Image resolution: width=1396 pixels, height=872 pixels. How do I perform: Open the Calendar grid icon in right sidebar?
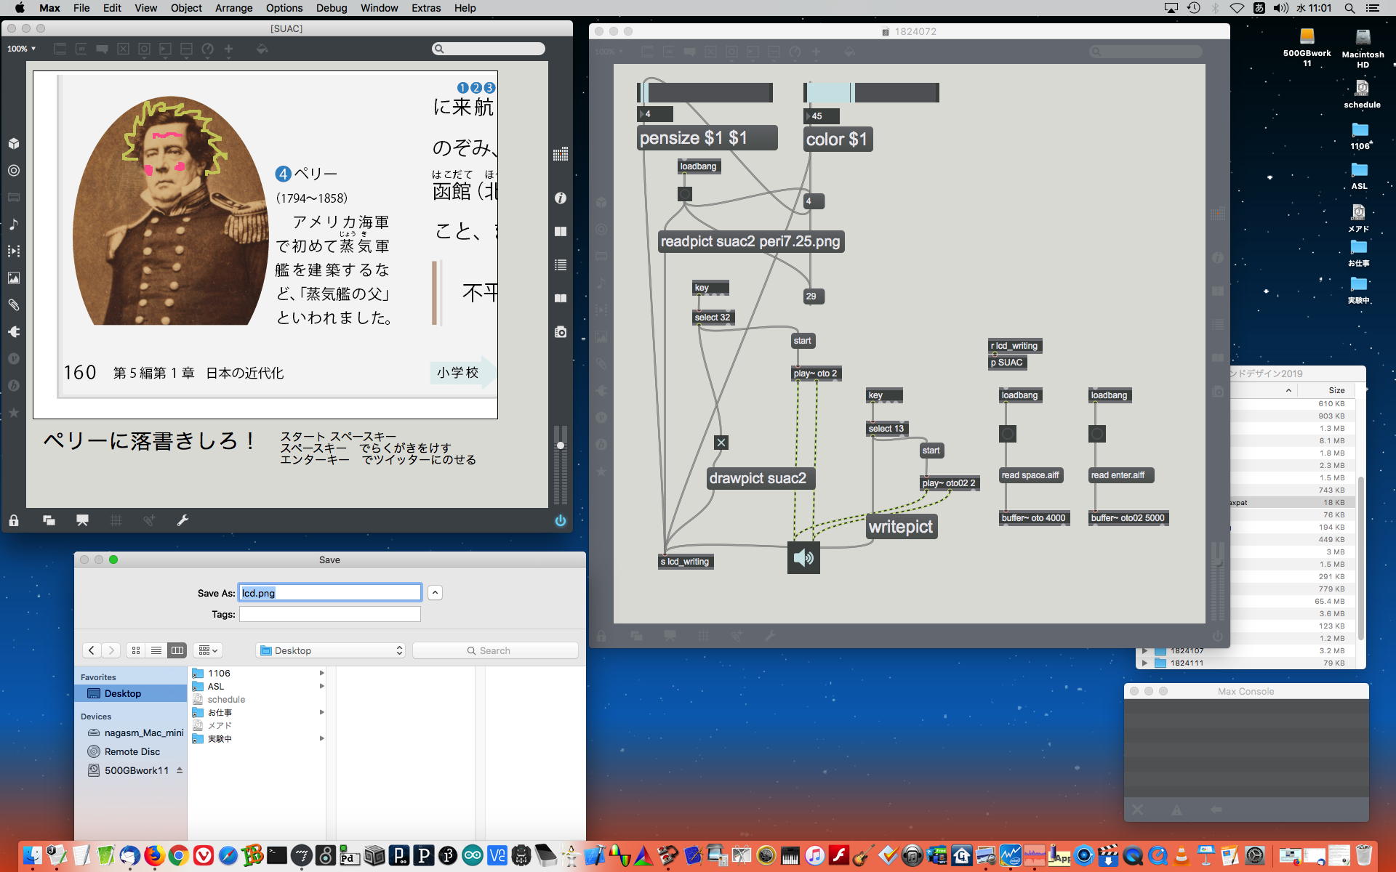click(560, 154)
